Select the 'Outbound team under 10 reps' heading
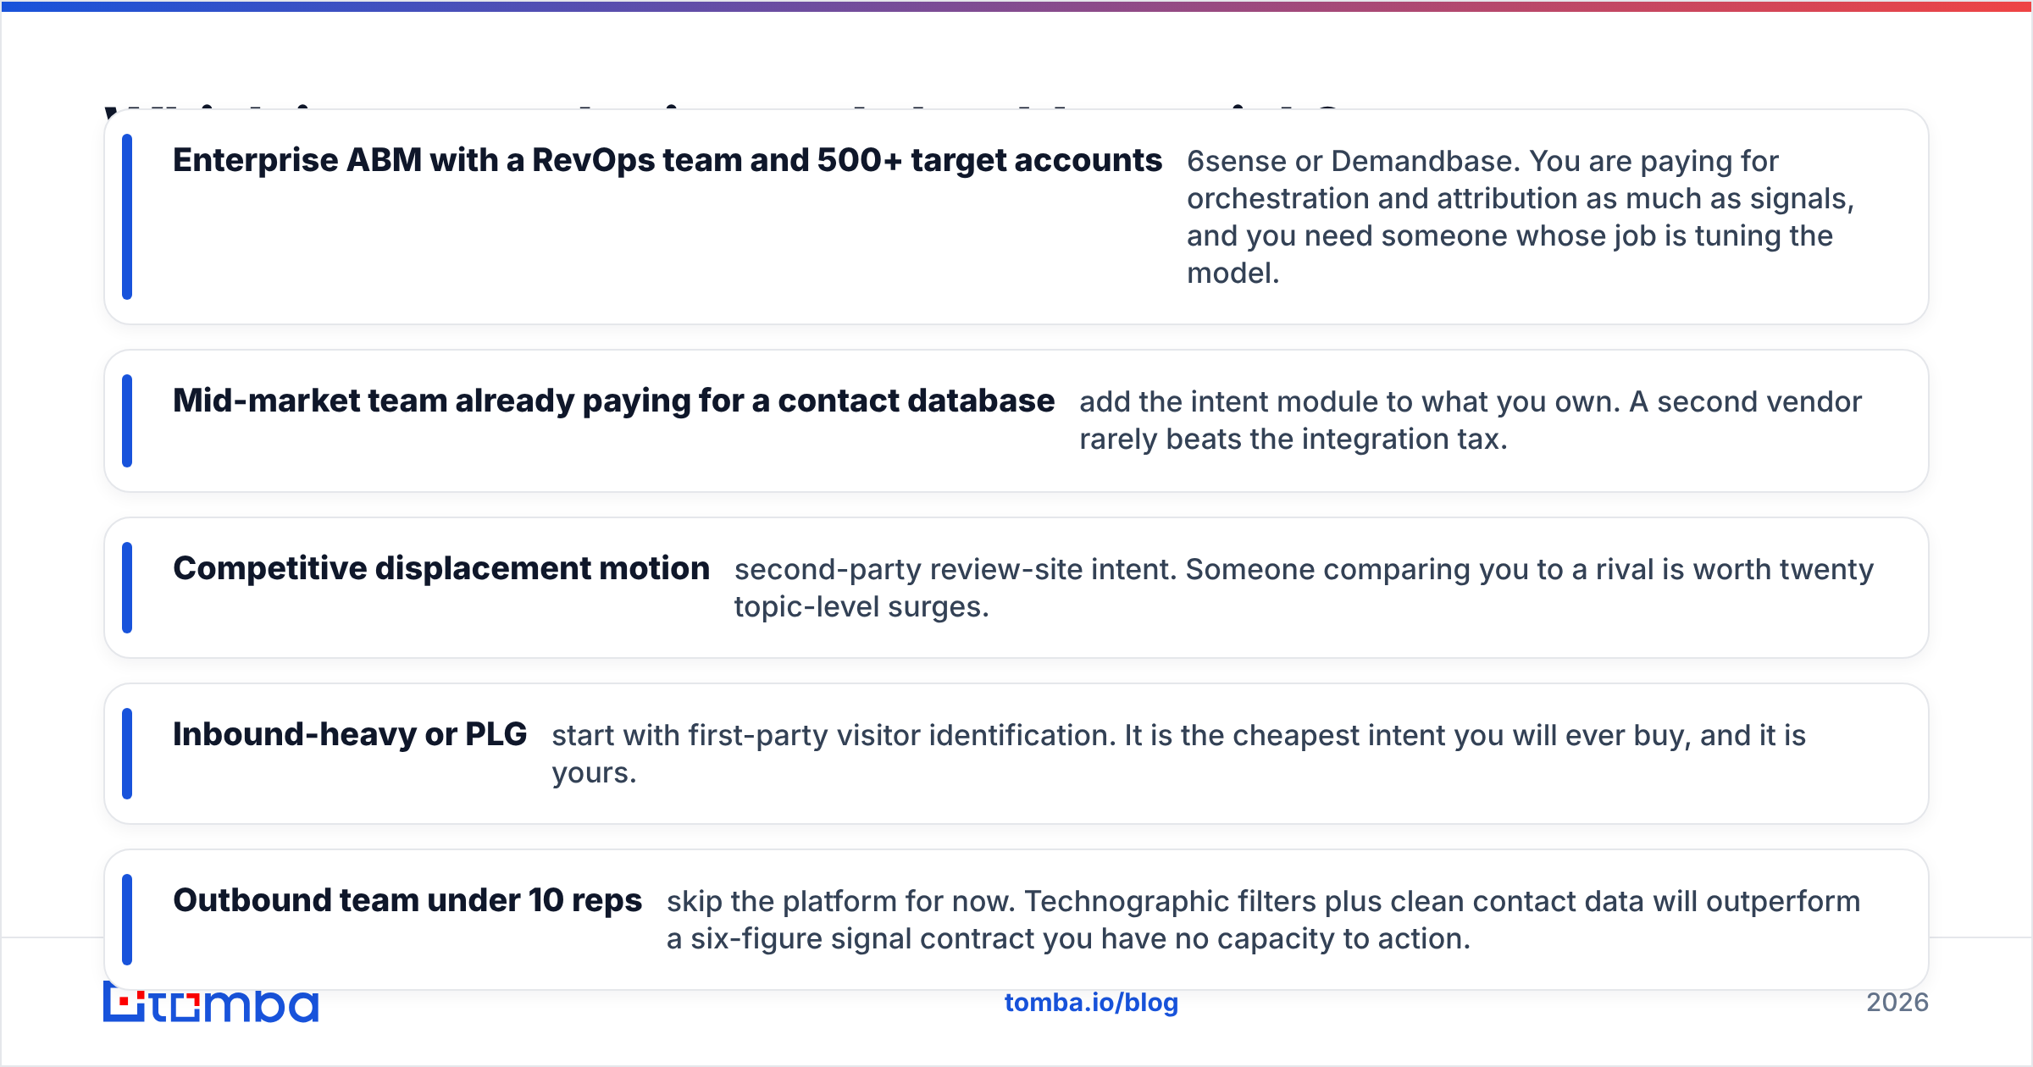 pos(407,900)
